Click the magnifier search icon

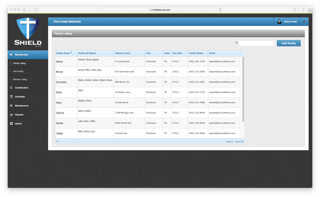tap(236, 43)
